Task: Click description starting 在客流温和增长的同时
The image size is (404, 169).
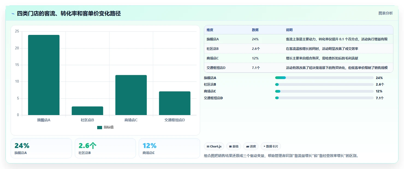Action: pos(322,49)
